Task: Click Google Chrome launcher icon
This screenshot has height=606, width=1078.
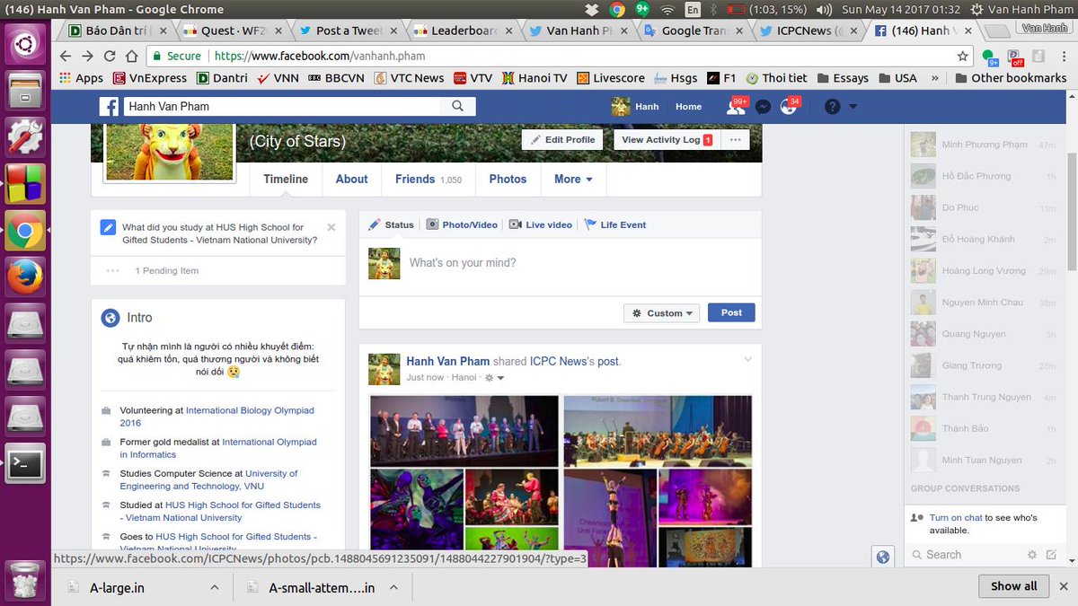Action: pyautogui.click(x=25, y=231)
